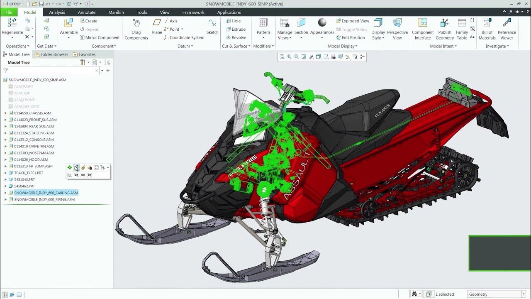Click the Mirror Component button
Viewport: 531px width, 299px height.
[x=100, y=37]
